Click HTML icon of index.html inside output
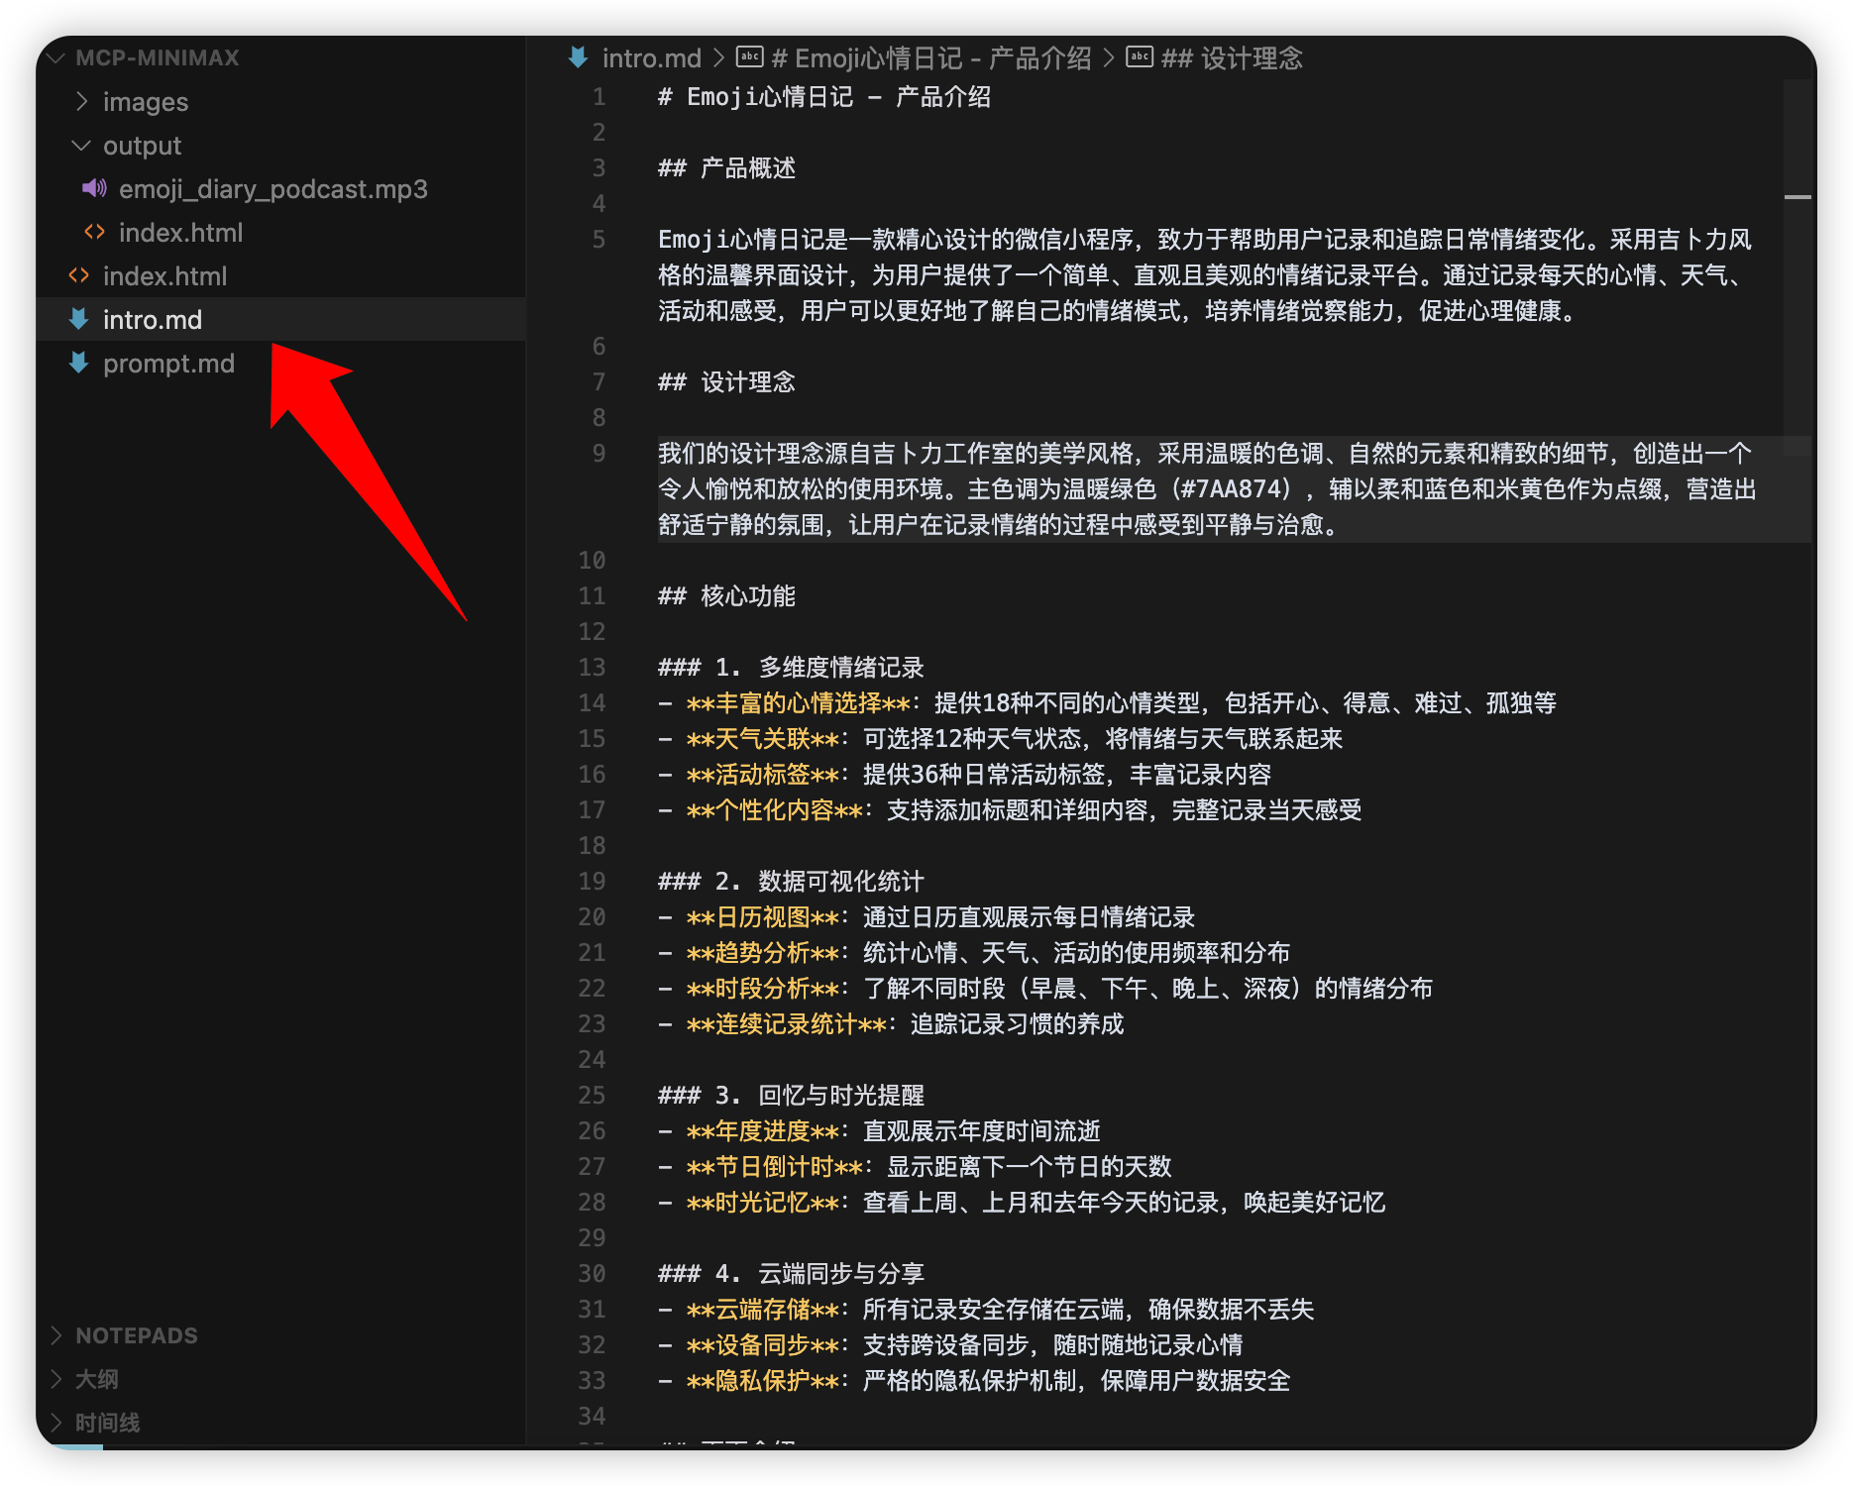Screen dimensions: 1853x1486 94,232
